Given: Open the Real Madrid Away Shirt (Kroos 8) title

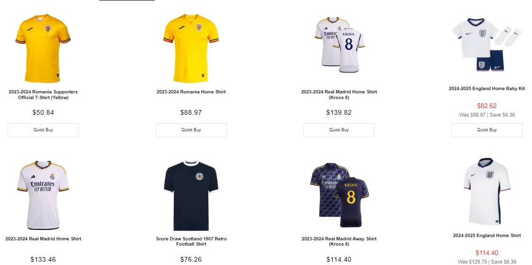Looking at the screenshot, I should tap(339, 241).
